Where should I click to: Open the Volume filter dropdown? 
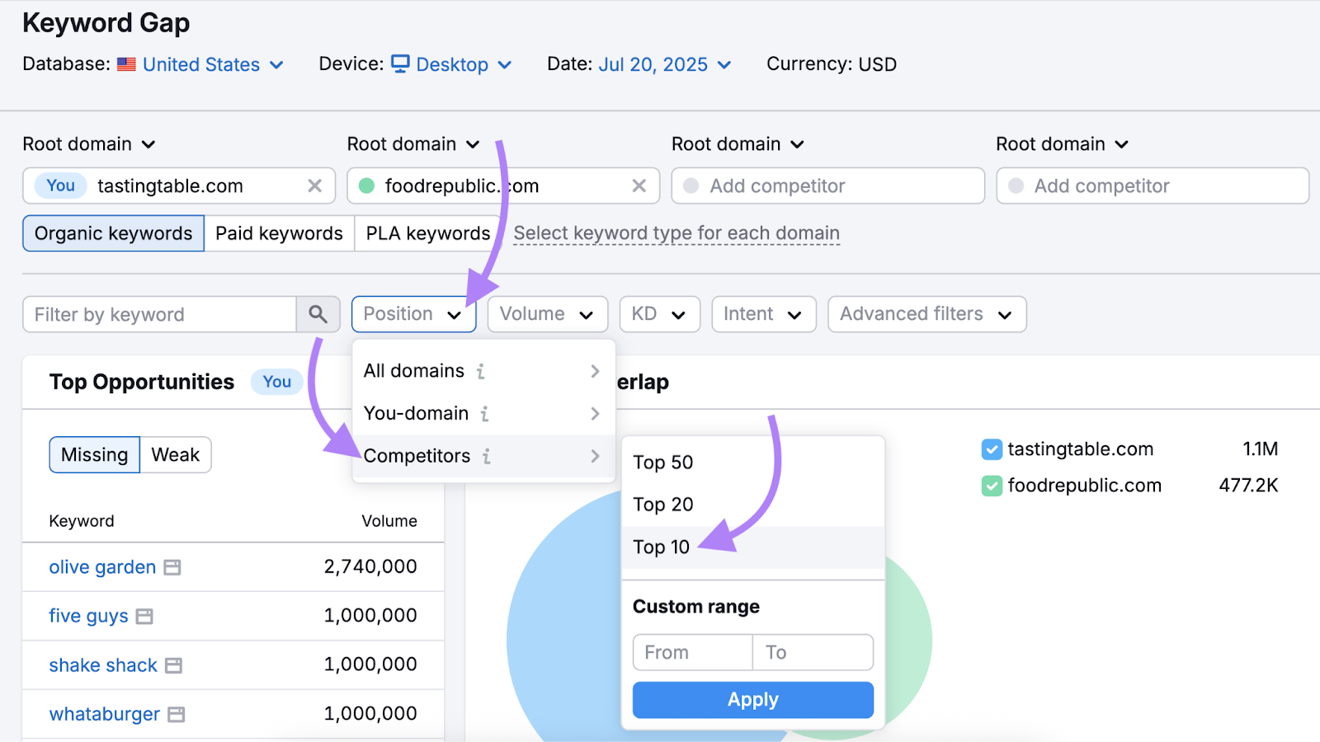[x=547, y=314]
